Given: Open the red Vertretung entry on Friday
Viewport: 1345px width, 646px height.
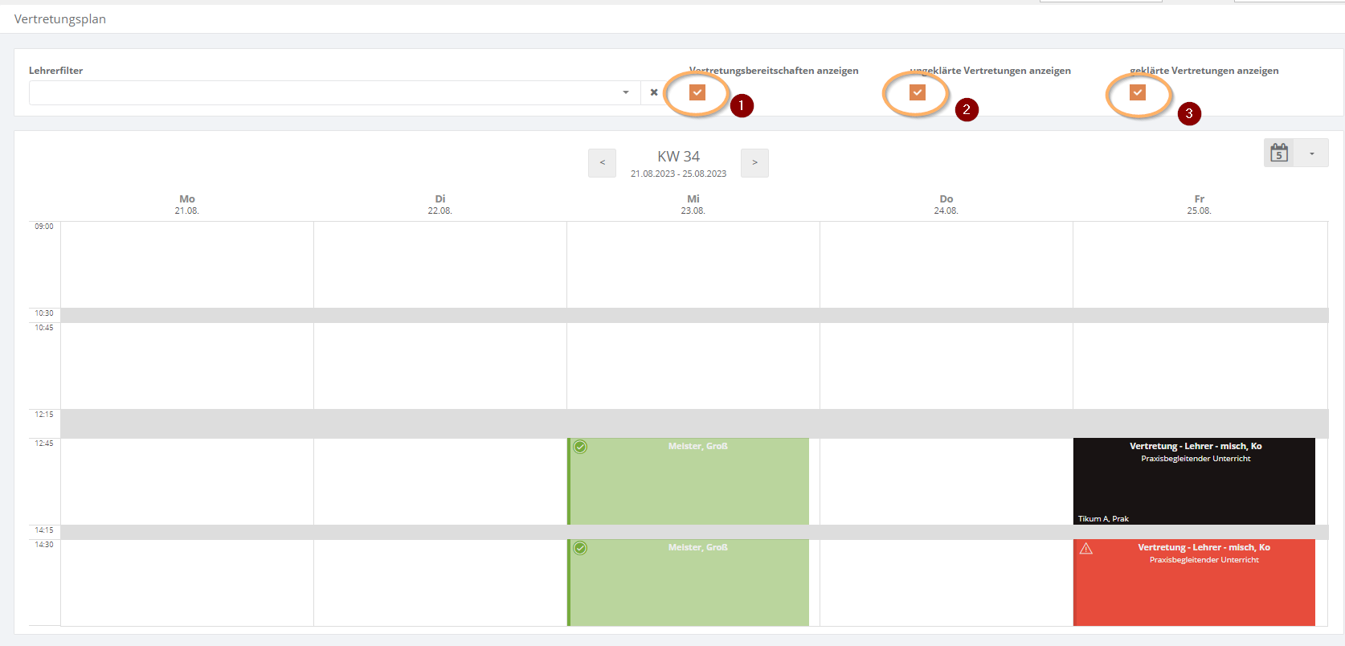Looking at the screenshot, I should (x=1194, y=583).
